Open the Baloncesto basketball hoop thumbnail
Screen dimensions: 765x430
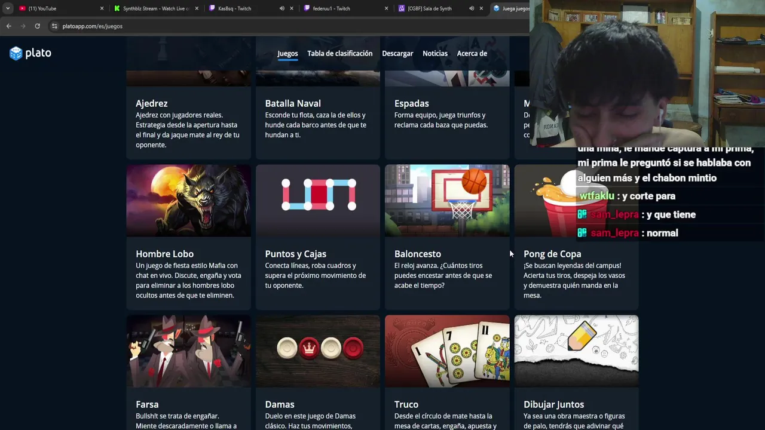point(447,201)
